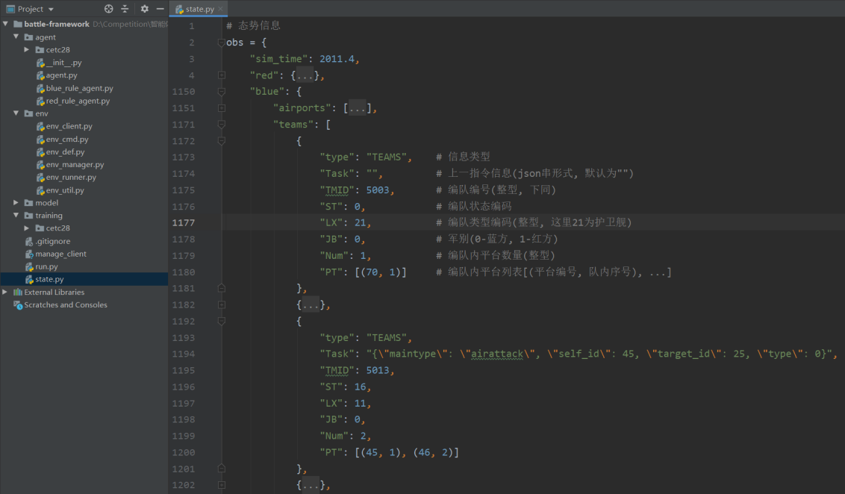Select env_util.py in the project tree
Screen dimensions: 845x494
tap(65, 190)
